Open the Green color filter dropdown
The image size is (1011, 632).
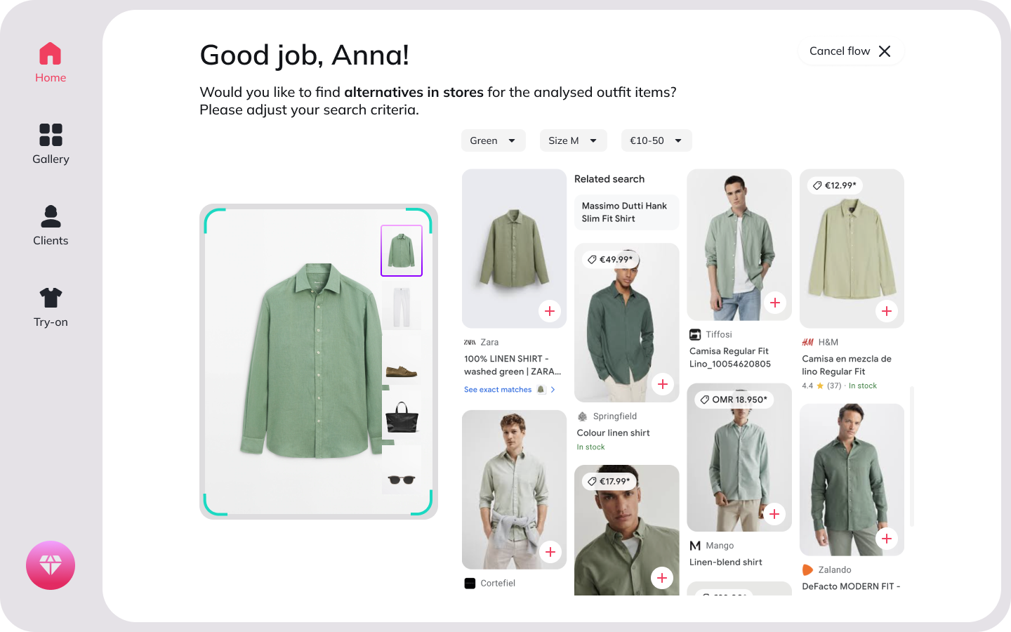[494, 140]
